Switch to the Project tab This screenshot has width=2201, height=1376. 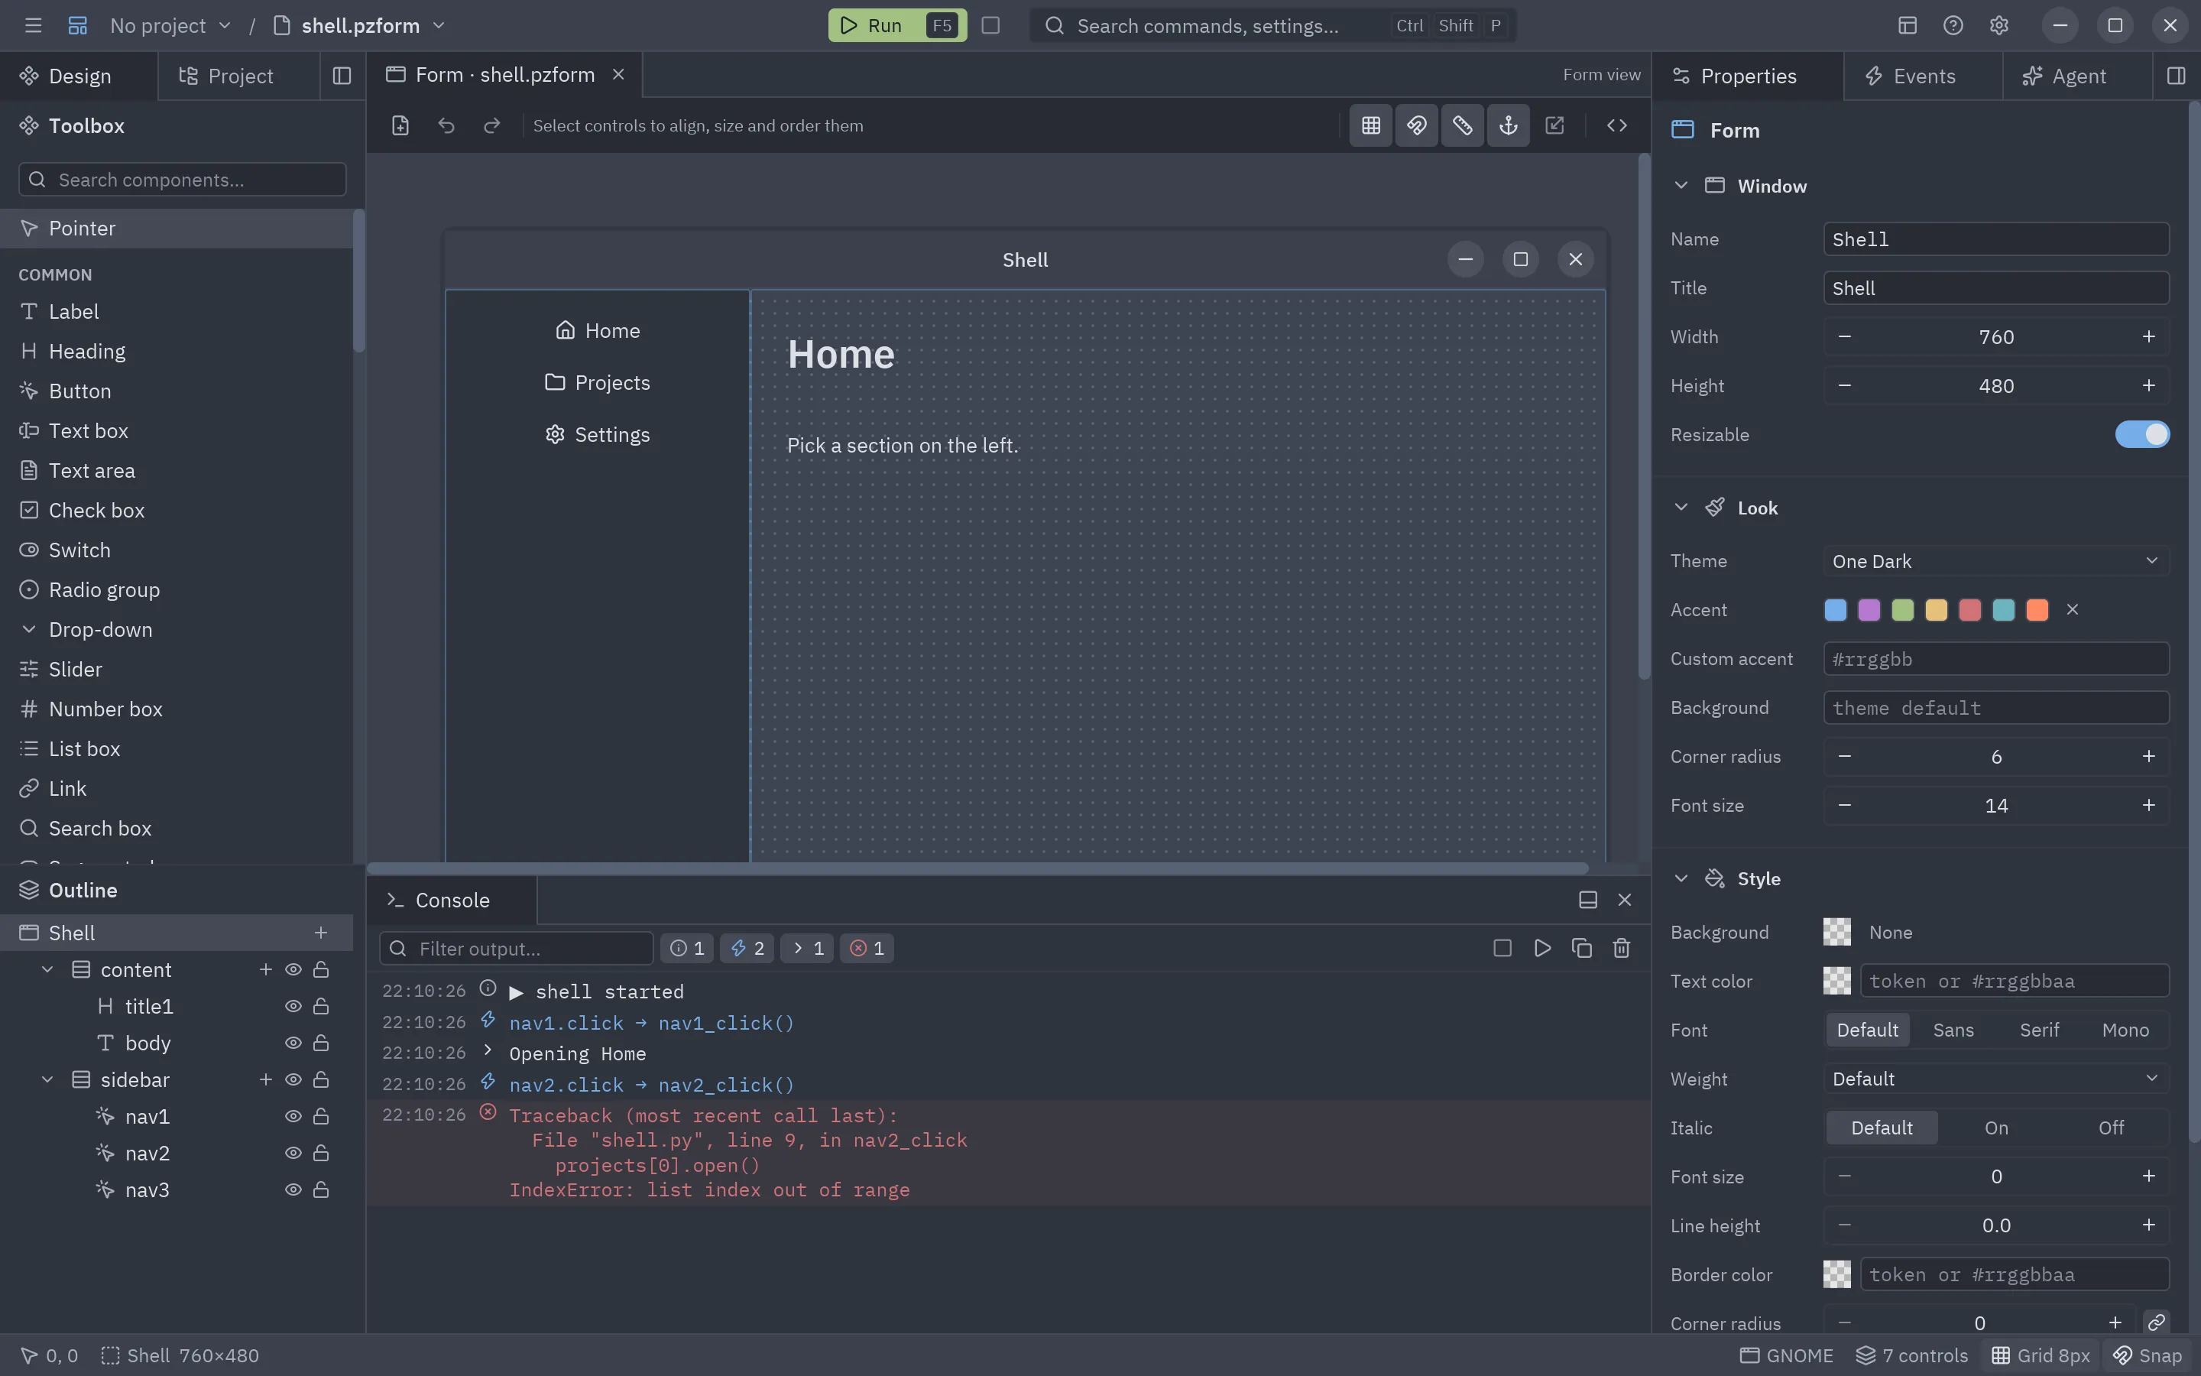coord(239,76)
